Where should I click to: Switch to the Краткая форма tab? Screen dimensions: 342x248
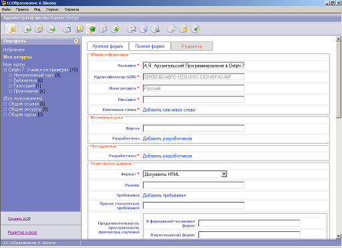pos(108,46)
